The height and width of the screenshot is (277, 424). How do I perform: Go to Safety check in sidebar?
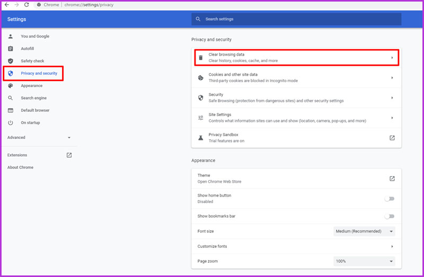point(32,61)
